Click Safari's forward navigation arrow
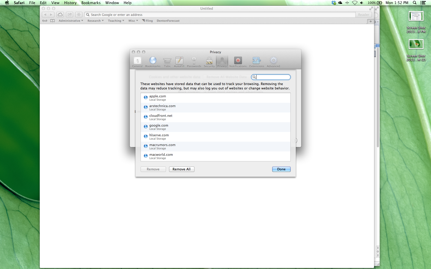The height and width of the screenshot is (269, 431). click(51, 15)
